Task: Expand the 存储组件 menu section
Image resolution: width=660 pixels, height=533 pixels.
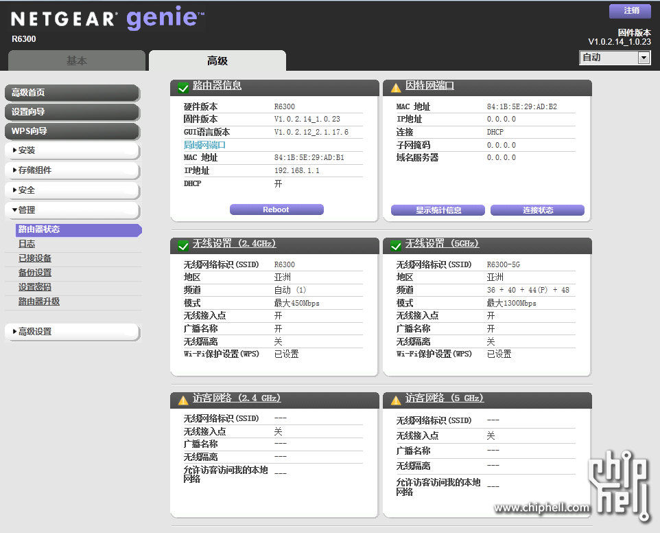Action: (72, 170)
